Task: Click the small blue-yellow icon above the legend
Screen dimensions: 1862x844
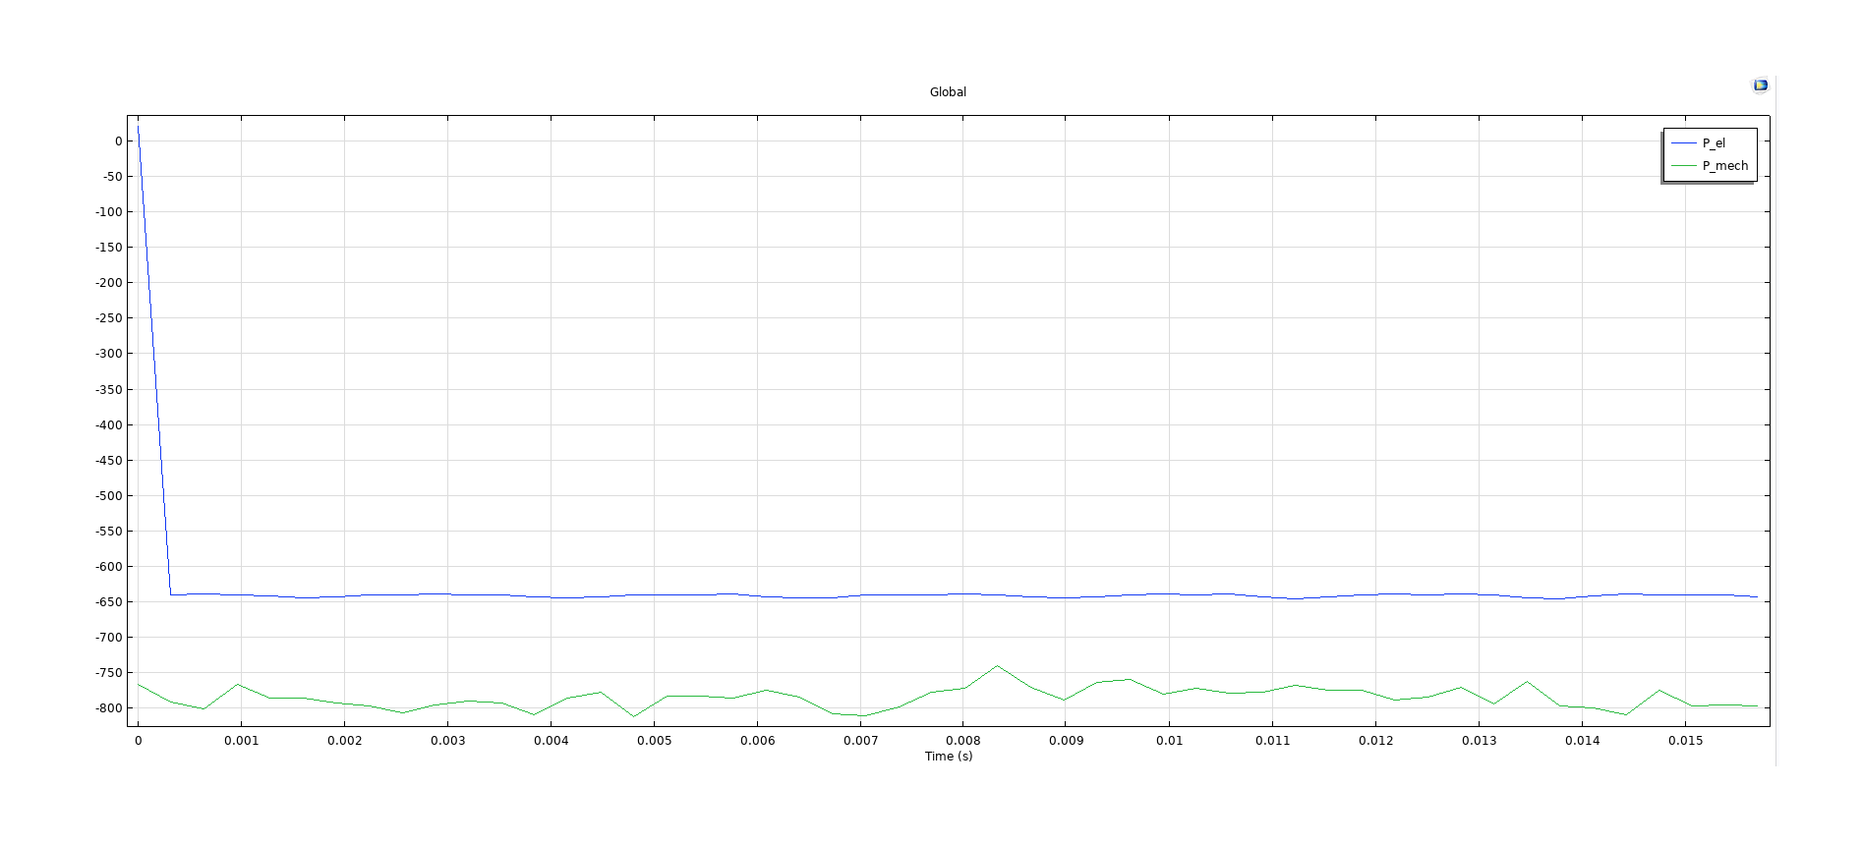Action: pyautogui.click(x=1760, y=85)
